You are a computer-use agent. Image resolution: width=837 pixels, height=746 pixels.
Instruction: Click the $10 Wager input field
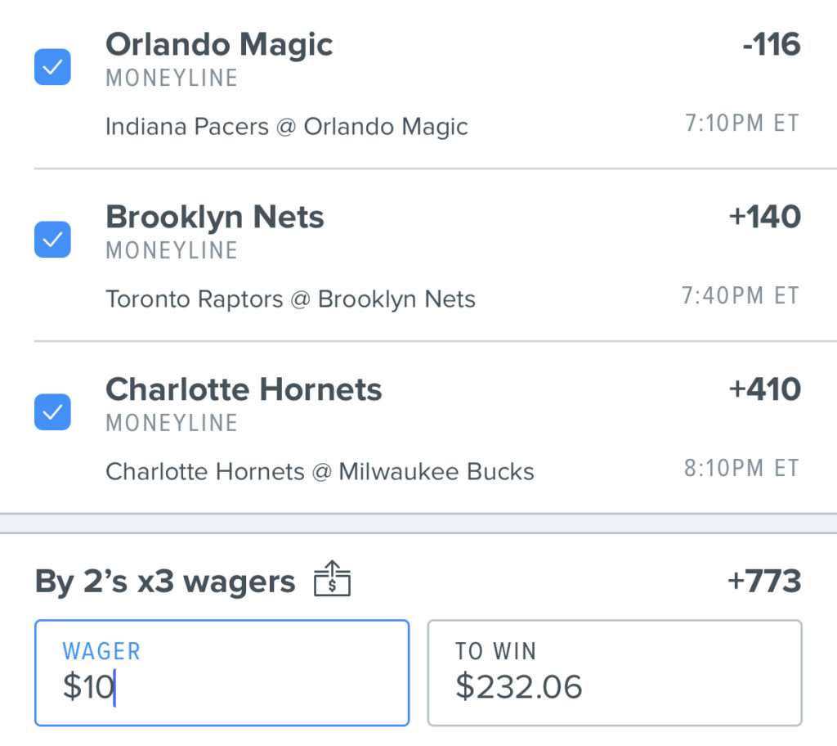click(222, 672)
